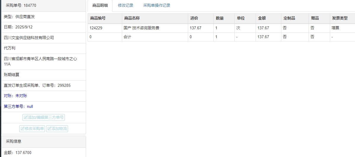Click the 商品名称 column header
This screenshot has height=157, width=355.
point(132,18)
